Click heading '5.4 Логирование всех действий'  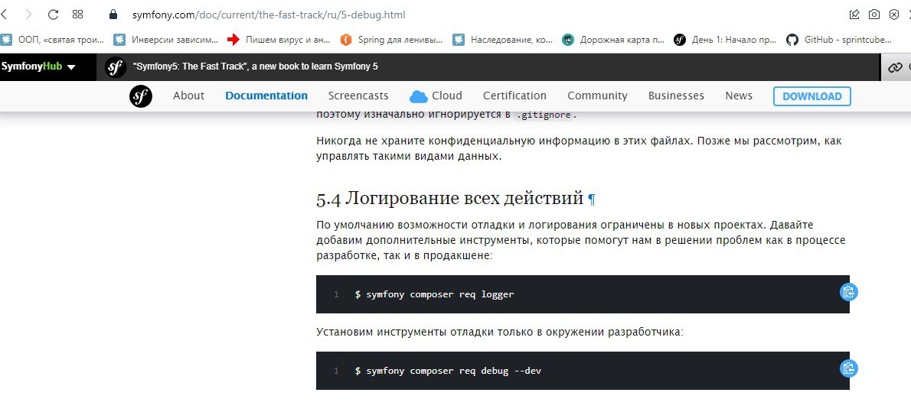coord(449,199)
